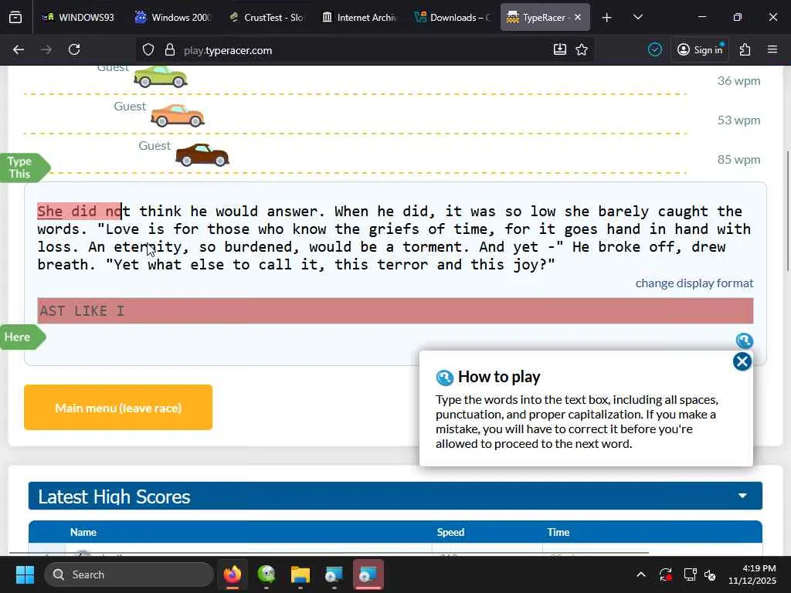Go back to the previous page
This screenshot has height=593, width=791.
coord(19,49)
